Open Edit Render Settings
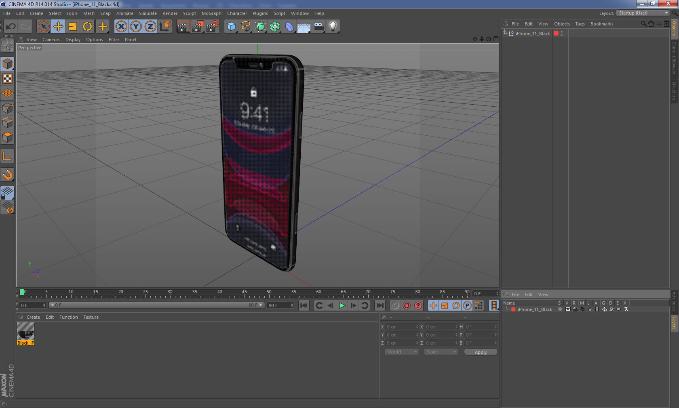Image resolution: width=679 pixels, height=408 pixels. pos(213,27)
